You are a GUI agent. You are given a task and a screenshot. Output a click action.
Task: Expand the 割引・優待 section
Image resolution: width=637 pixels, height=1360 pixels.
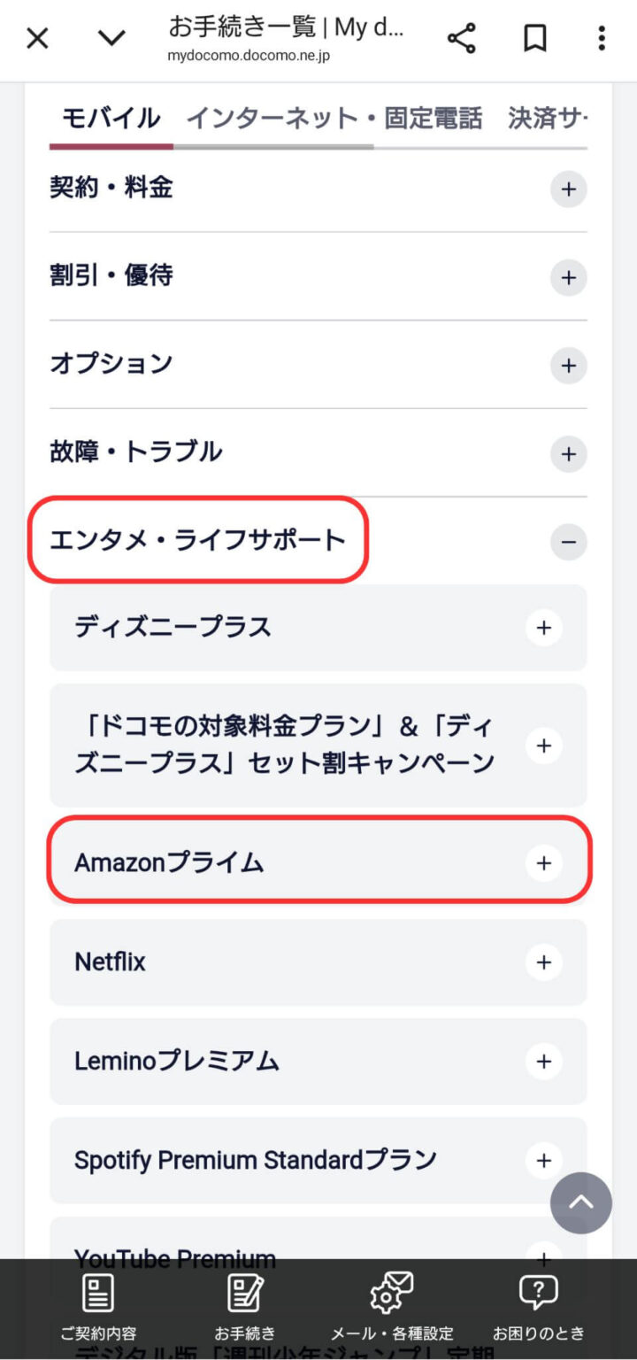click(x=318, y=276)
